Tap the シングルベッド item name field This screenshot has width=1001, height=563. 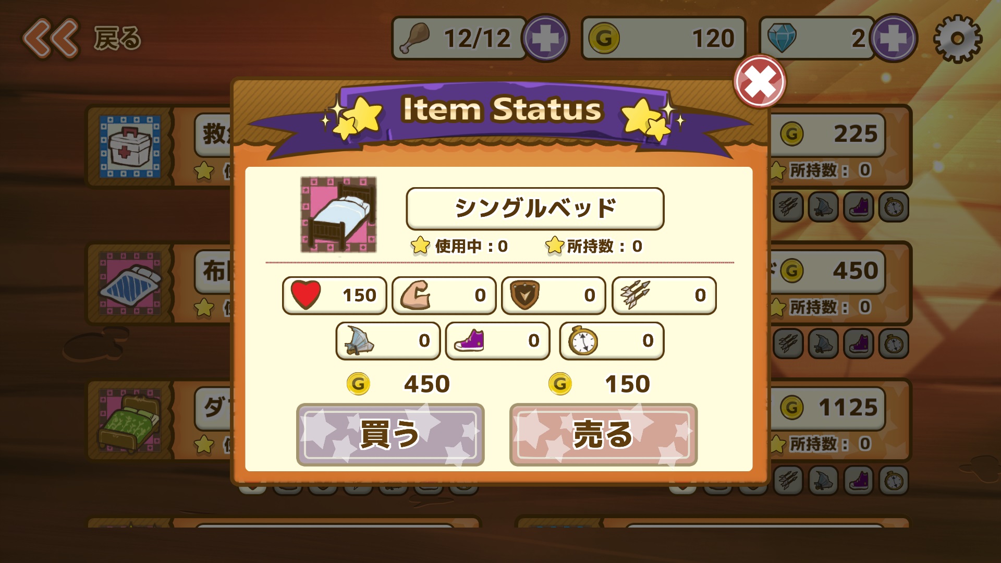tap(535, 209)
